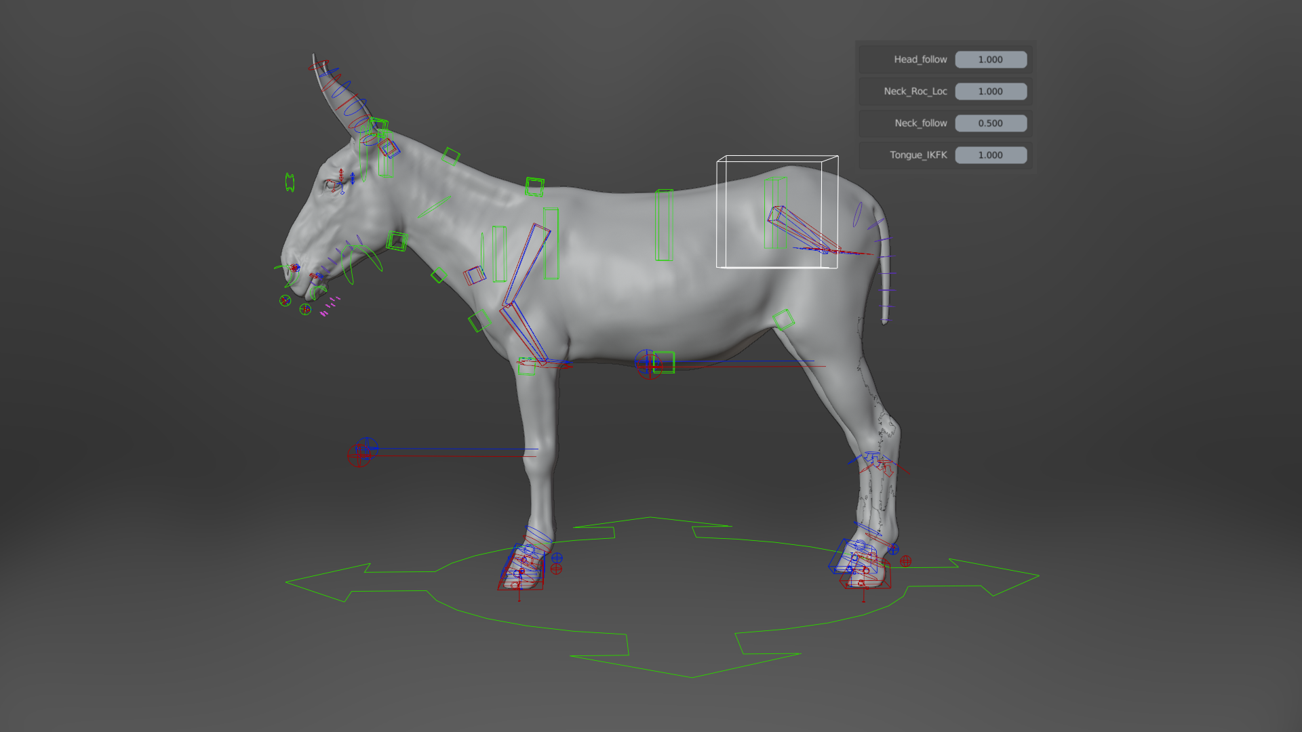The width and height of the screenshot is (1302, 732).
Task: Select the green square belly controller
Action: [x=664, y=363]
